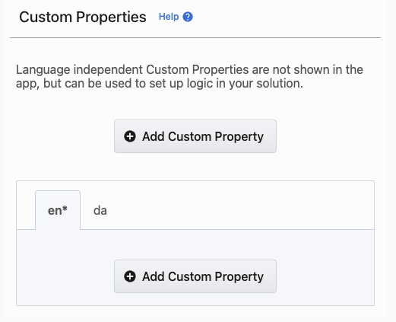The image size is (396, 322).
Task: Select the en* language tab
Action: pos(58,210)
